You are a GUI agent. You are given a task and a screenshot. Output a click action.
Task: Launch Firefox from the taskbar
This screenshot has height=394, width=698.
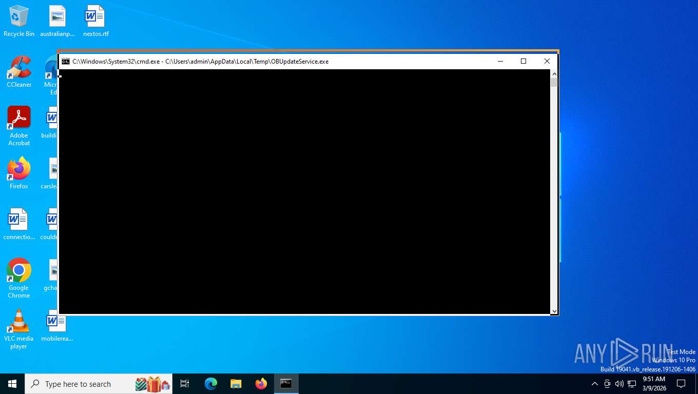point(261,384)
